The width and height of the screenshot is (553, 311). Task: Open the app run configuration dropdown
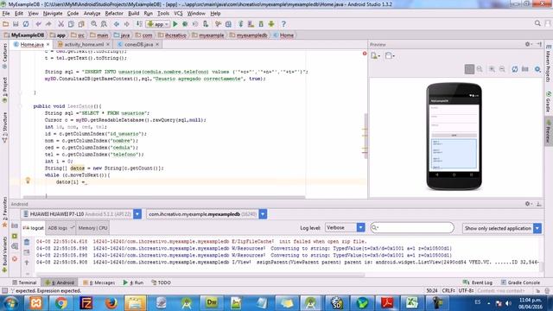pos(158,24)
